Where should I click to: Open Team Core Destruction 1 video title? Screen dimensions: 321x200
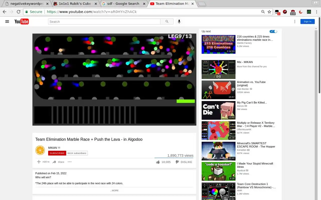click(x=256, y=186)
